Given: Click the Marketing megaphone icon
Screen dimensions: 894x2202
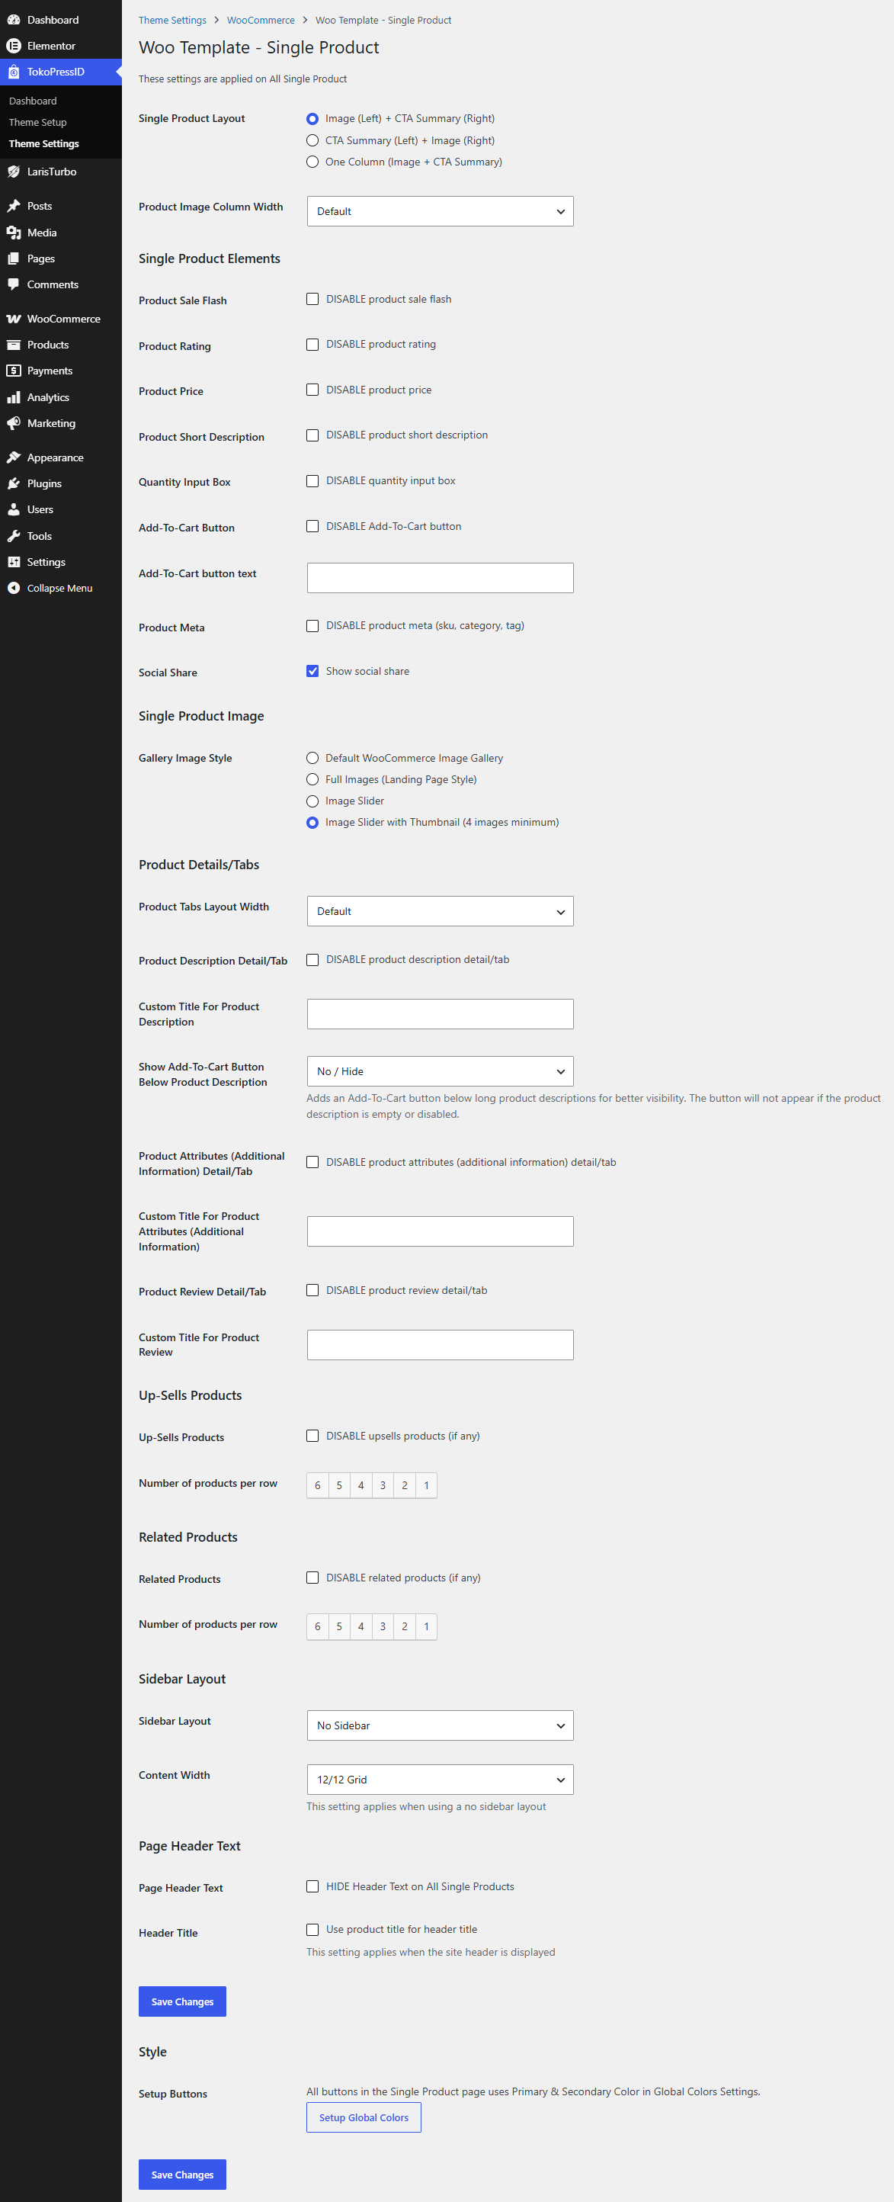Looking at the screenshot, I should coord(14,423).
